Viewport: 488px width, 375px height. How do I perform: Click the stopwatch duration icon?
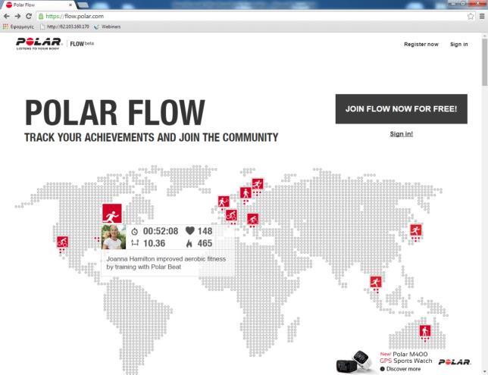tap(134, 232)
